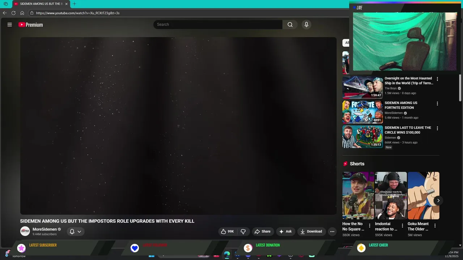Reload the page in browser

coord(13,13)
